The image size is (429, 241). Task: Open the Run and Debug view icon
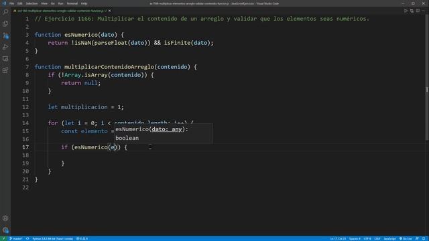click(5, 47)
